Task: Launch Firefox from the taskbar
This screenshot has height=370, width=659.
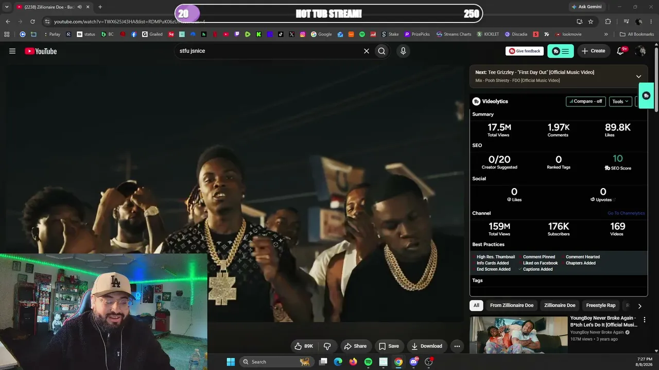Action: pyautogui.click(x=353, y=362)
